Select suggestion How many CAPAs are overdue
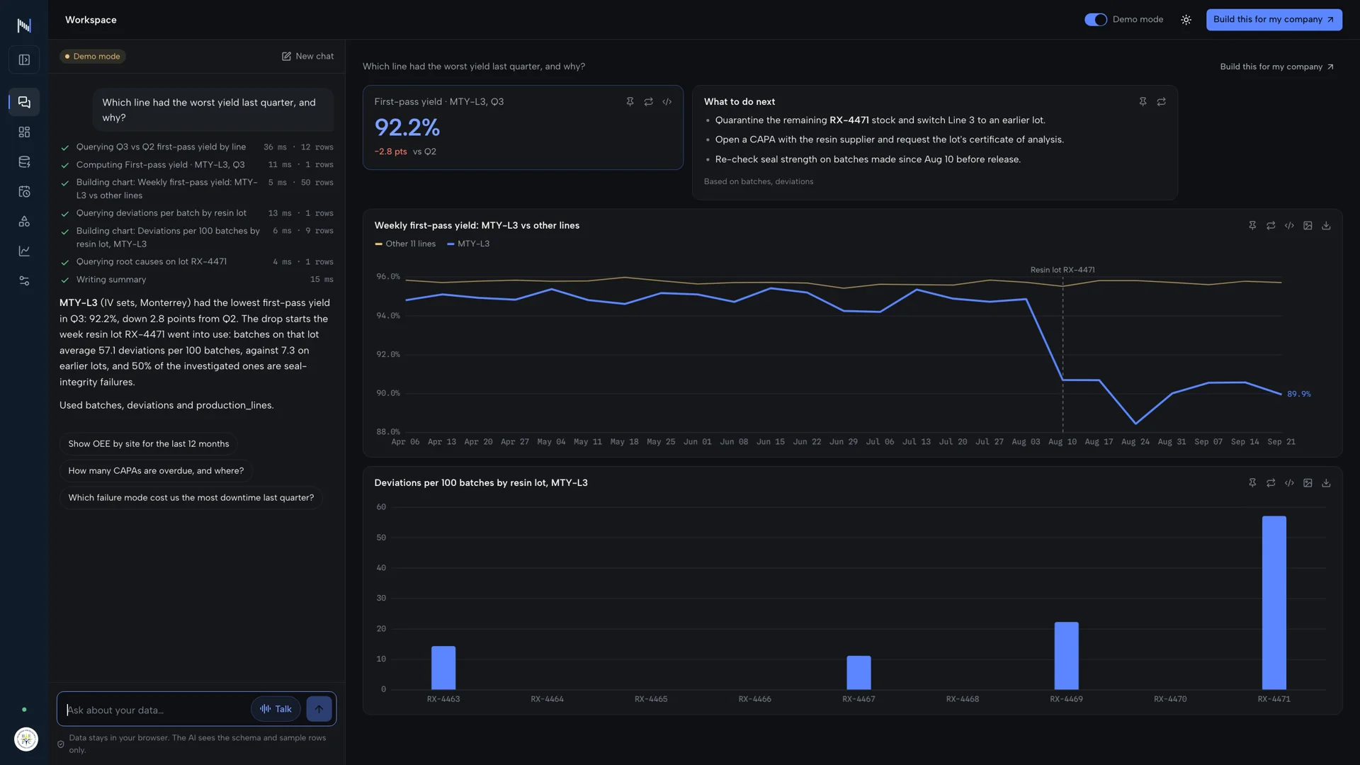This screenshot has width=1360, height=765. tap(156, 471)
